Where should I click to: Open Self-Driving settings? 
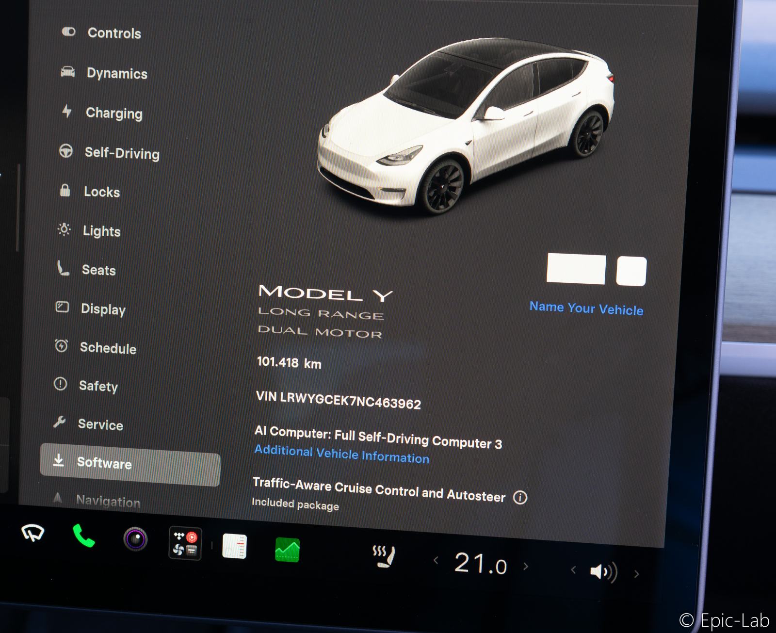[x=122, y=153]
